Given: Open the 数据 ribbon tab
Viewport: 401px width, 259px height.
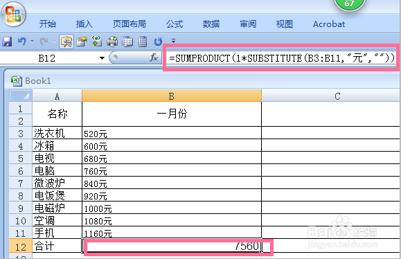Looking at the screenshot, I should click(x=211, y=24).
